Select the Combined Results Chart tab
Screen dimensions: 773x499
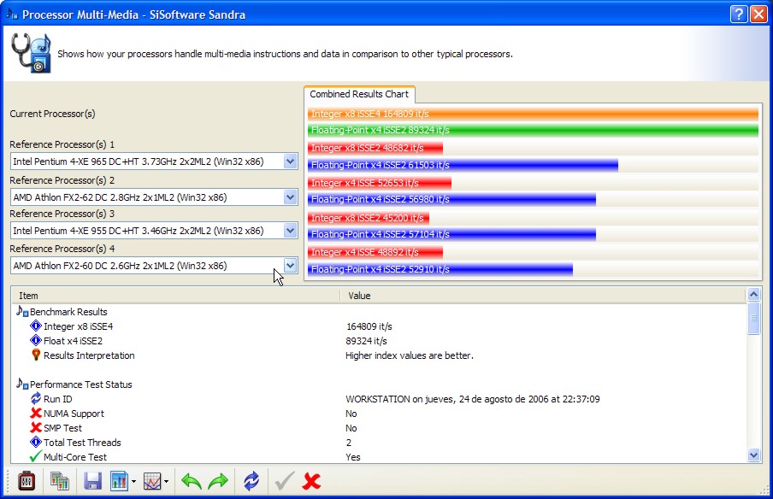[359, 94]
